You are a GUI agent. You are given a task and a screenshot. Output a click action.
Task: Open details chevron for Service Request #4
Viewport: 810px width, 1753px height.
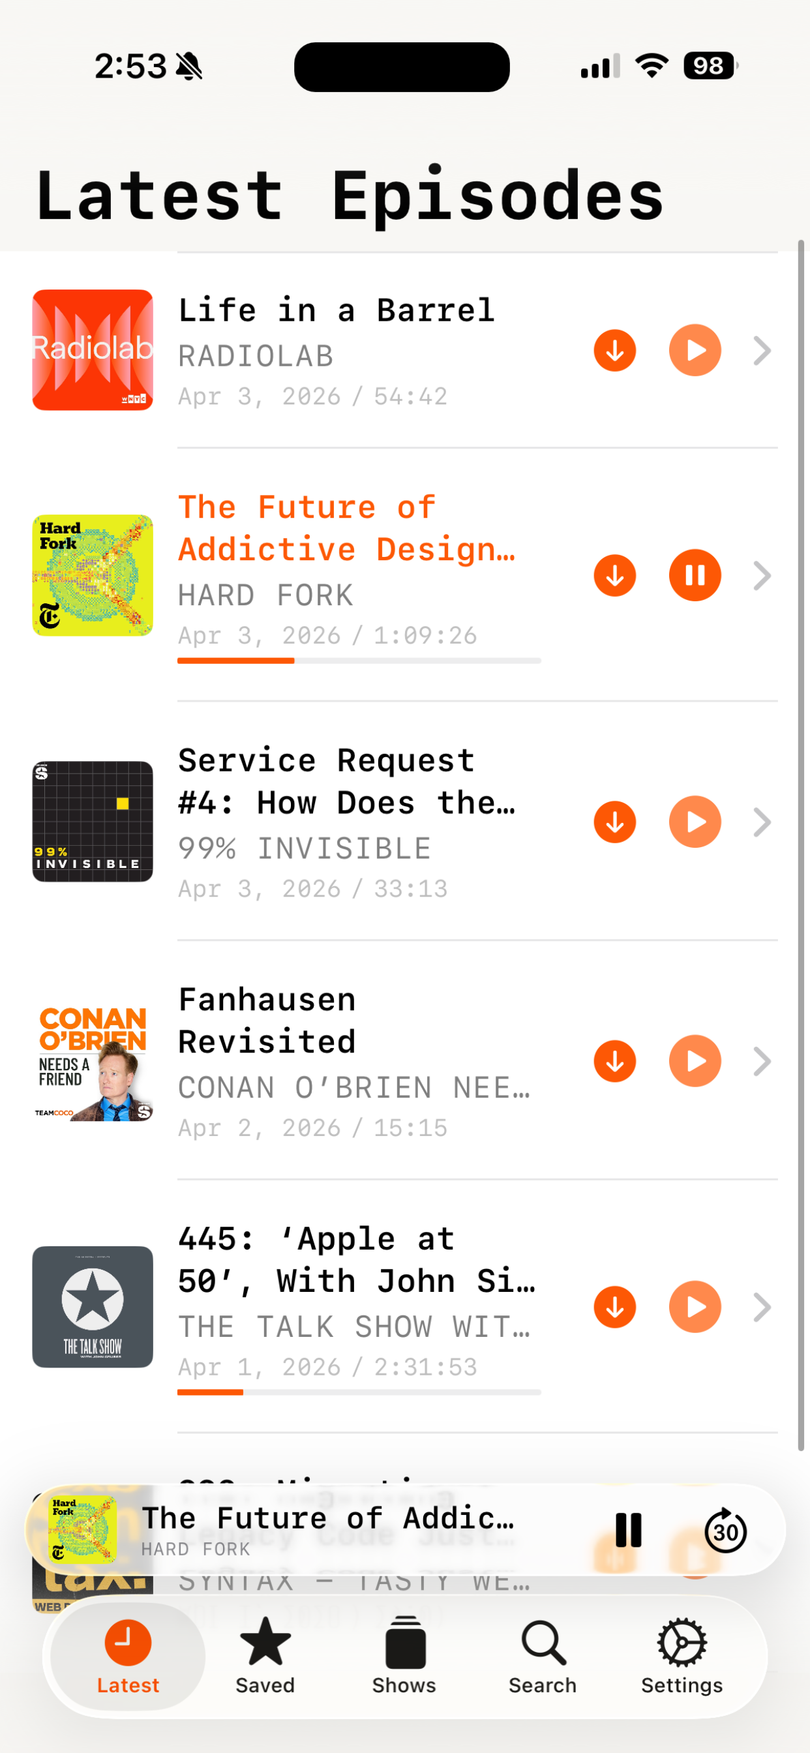pos(762,822)
